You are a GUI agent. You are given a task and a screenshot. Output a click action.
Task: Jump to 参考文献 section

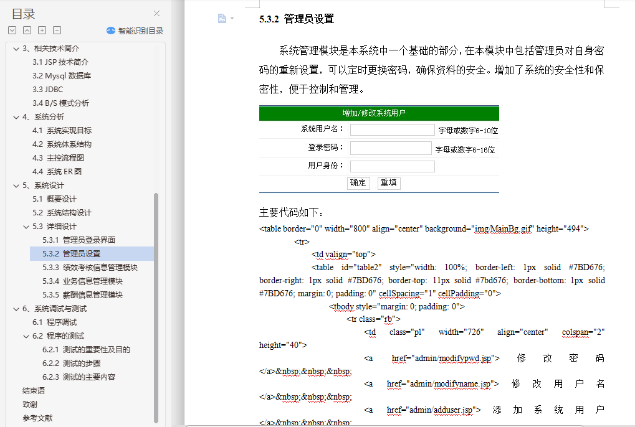coord(37,418)
